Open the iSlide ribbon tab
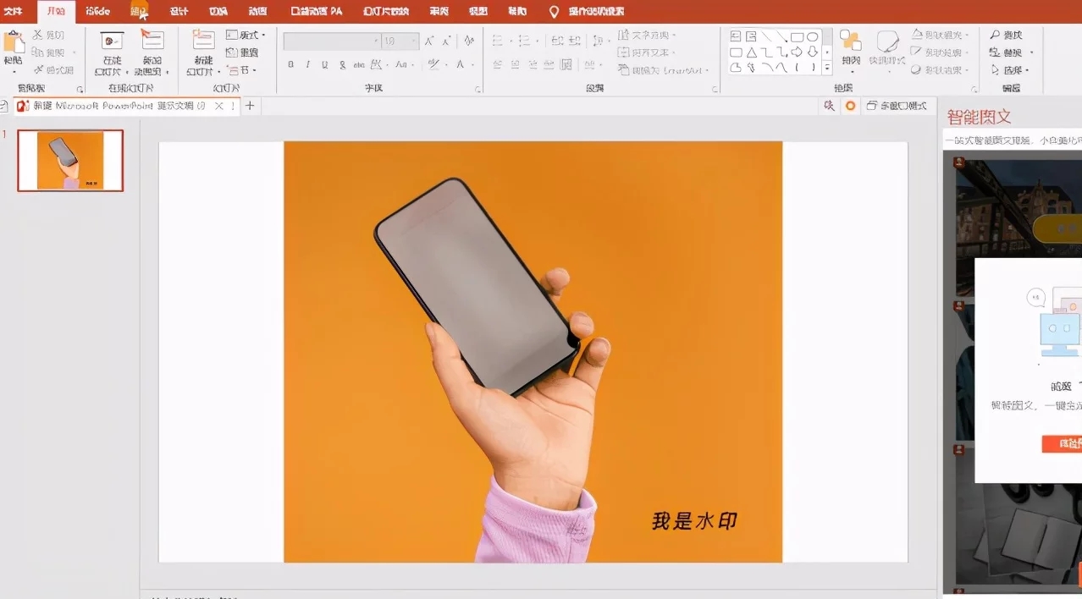The height and width of the screenshot is (599, 1082). click(97, 11)
